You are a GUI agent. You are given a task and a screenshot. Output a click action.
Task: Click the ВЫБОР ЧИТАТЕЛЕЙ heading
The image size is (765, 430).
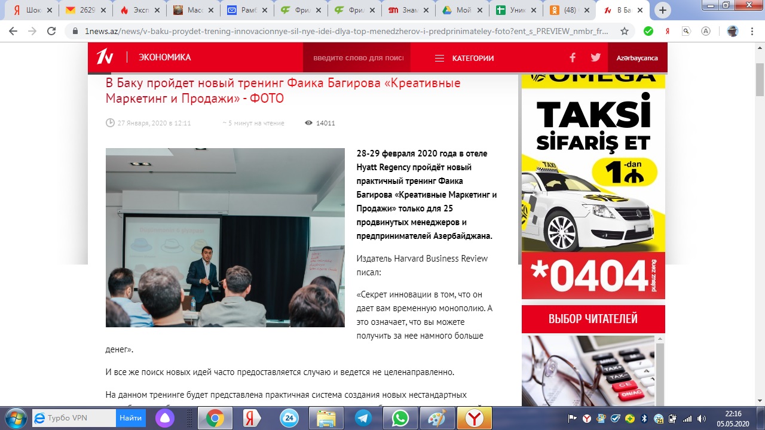coord(593,319)
